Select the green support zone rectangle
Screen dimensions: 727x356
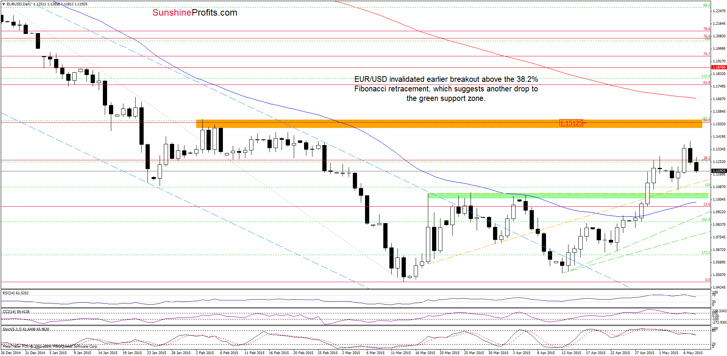(568, 196)
